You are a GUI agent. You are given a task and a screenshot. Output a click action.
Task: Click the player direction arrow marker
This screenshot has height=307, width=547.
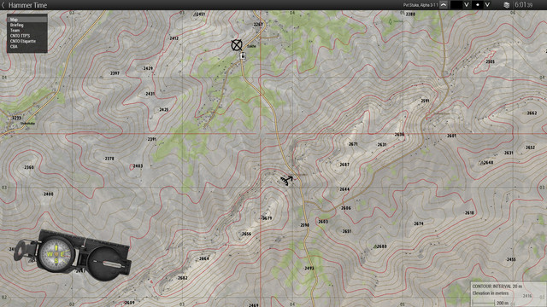(287, 180)
